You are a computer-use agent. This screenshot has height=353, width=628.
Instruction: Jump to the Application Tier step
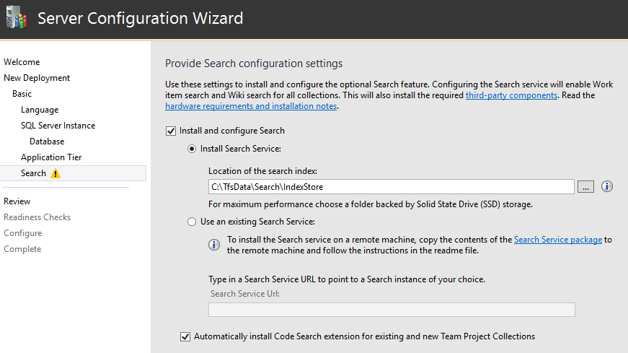pos(51,157)
